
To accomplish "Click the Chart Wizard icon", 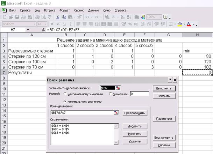I will 136,17.
